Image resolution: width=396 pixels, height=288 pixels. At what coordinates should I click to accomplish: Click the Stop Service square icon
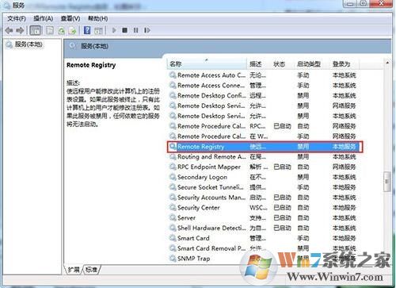coord(125,30)
